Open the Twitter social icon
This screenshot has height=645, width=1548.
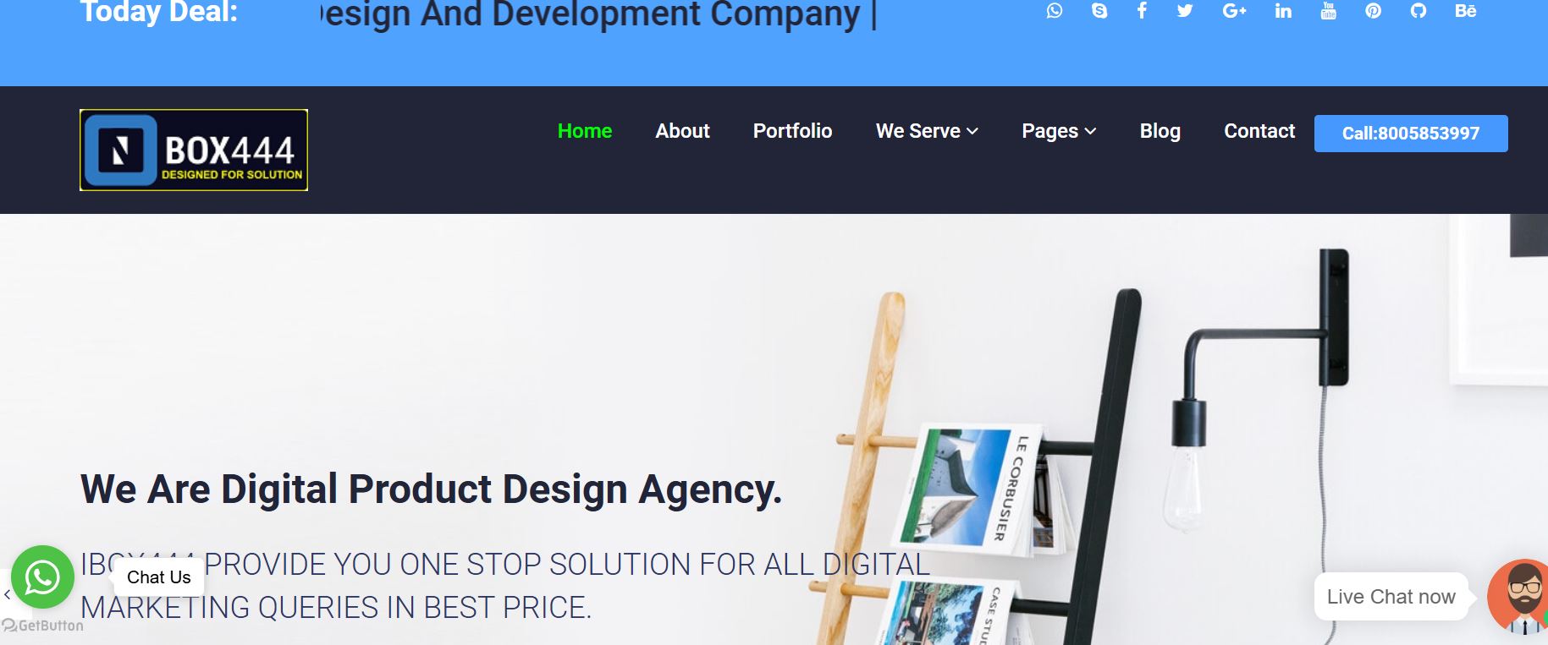(1185, 11)
